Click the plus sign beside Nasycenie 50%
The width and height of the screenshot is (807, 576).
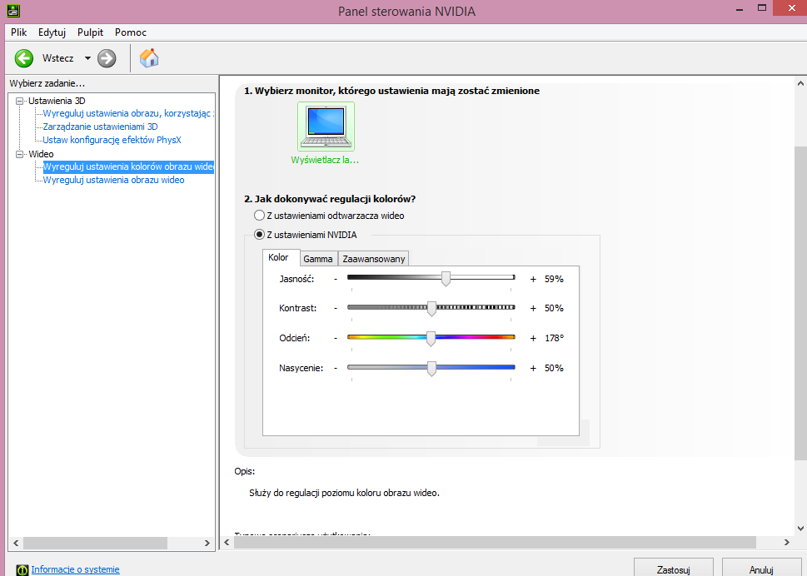(x=533, y=368)
